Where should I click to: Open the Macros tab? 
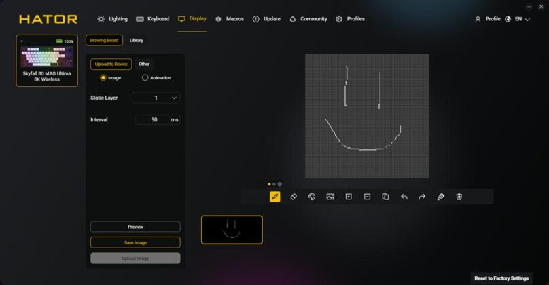pyautogui.click(x=230, y=19)
